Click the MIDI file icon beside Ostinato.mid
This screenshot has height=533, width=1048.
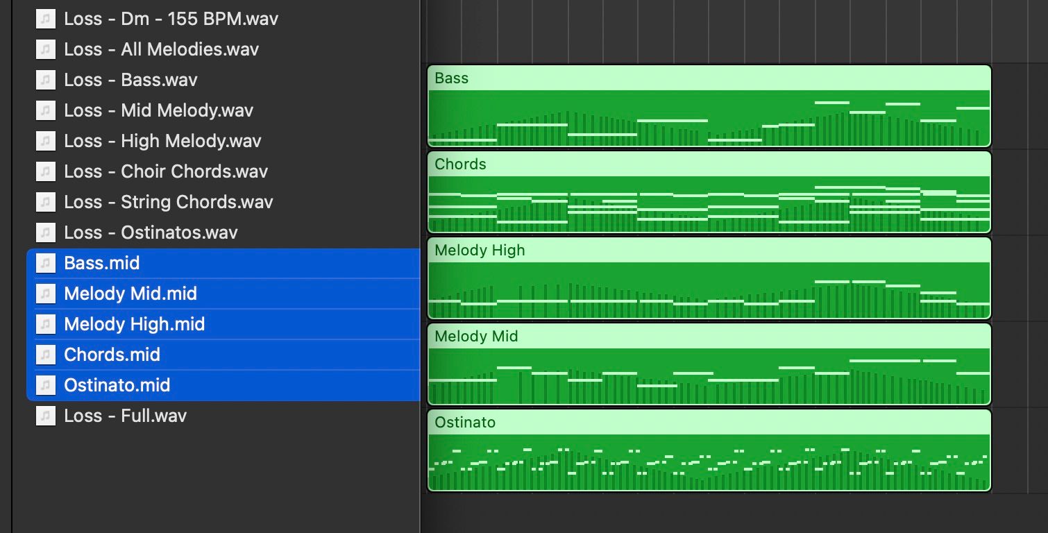[x=45, y=385]
